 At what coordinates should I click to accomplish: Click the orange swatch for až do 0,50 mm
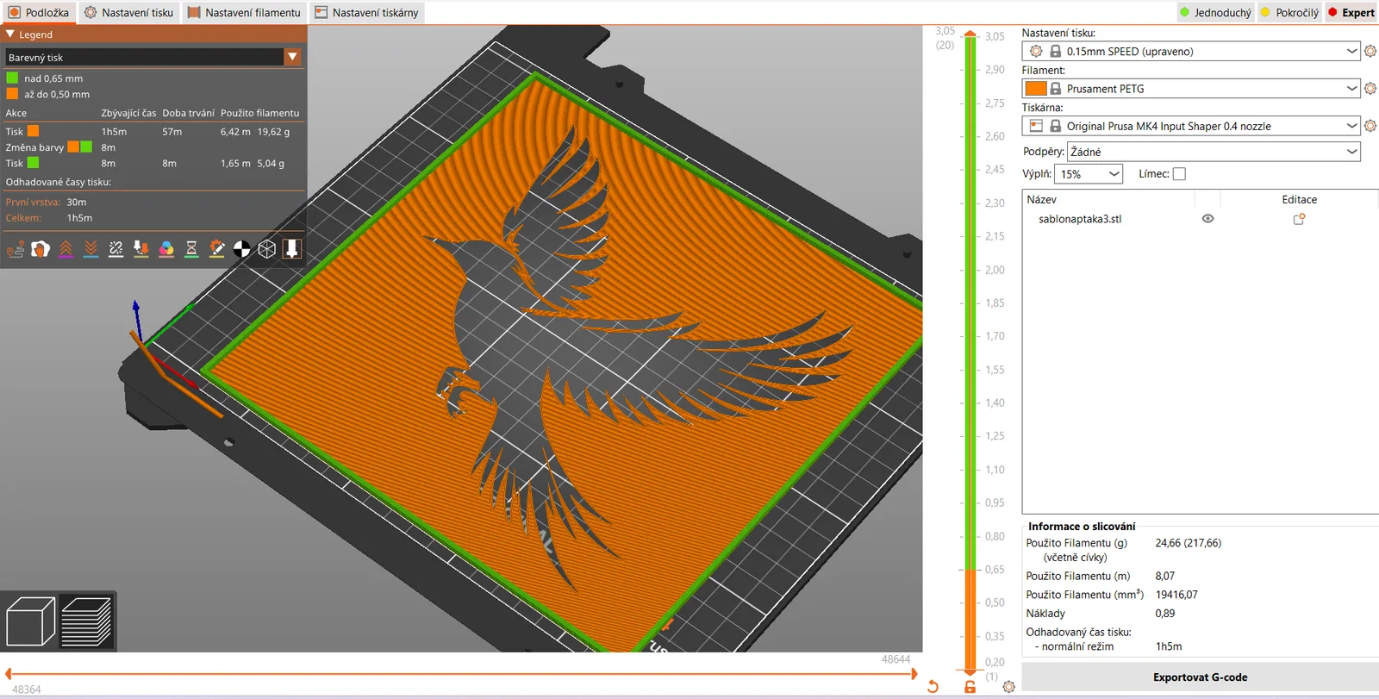coord(12,94)
